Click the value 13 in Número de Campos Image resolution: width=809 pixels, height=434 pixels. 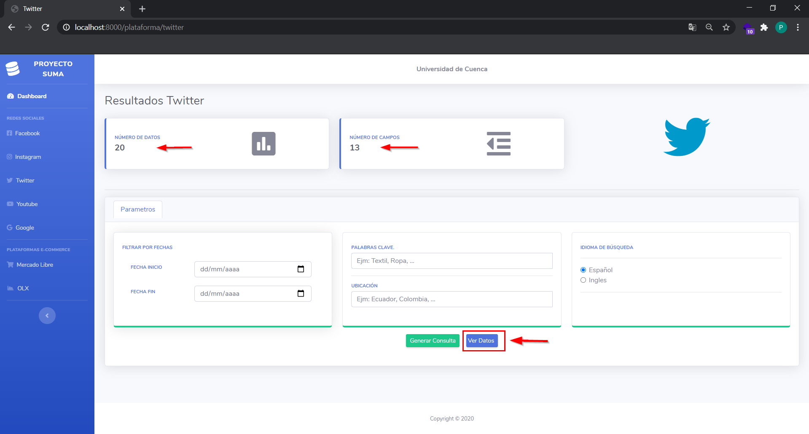355,148
